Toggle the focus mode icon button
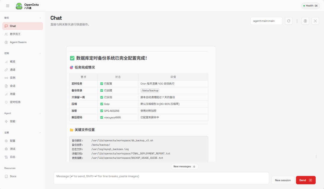This screenshot has height=189, width=324. [x=315, y=21]
